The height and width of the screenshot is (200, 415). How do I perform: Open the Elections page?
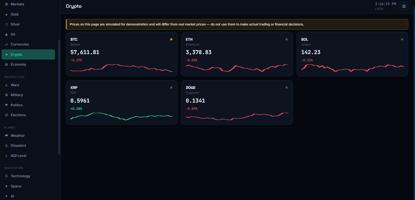point(28,115)
